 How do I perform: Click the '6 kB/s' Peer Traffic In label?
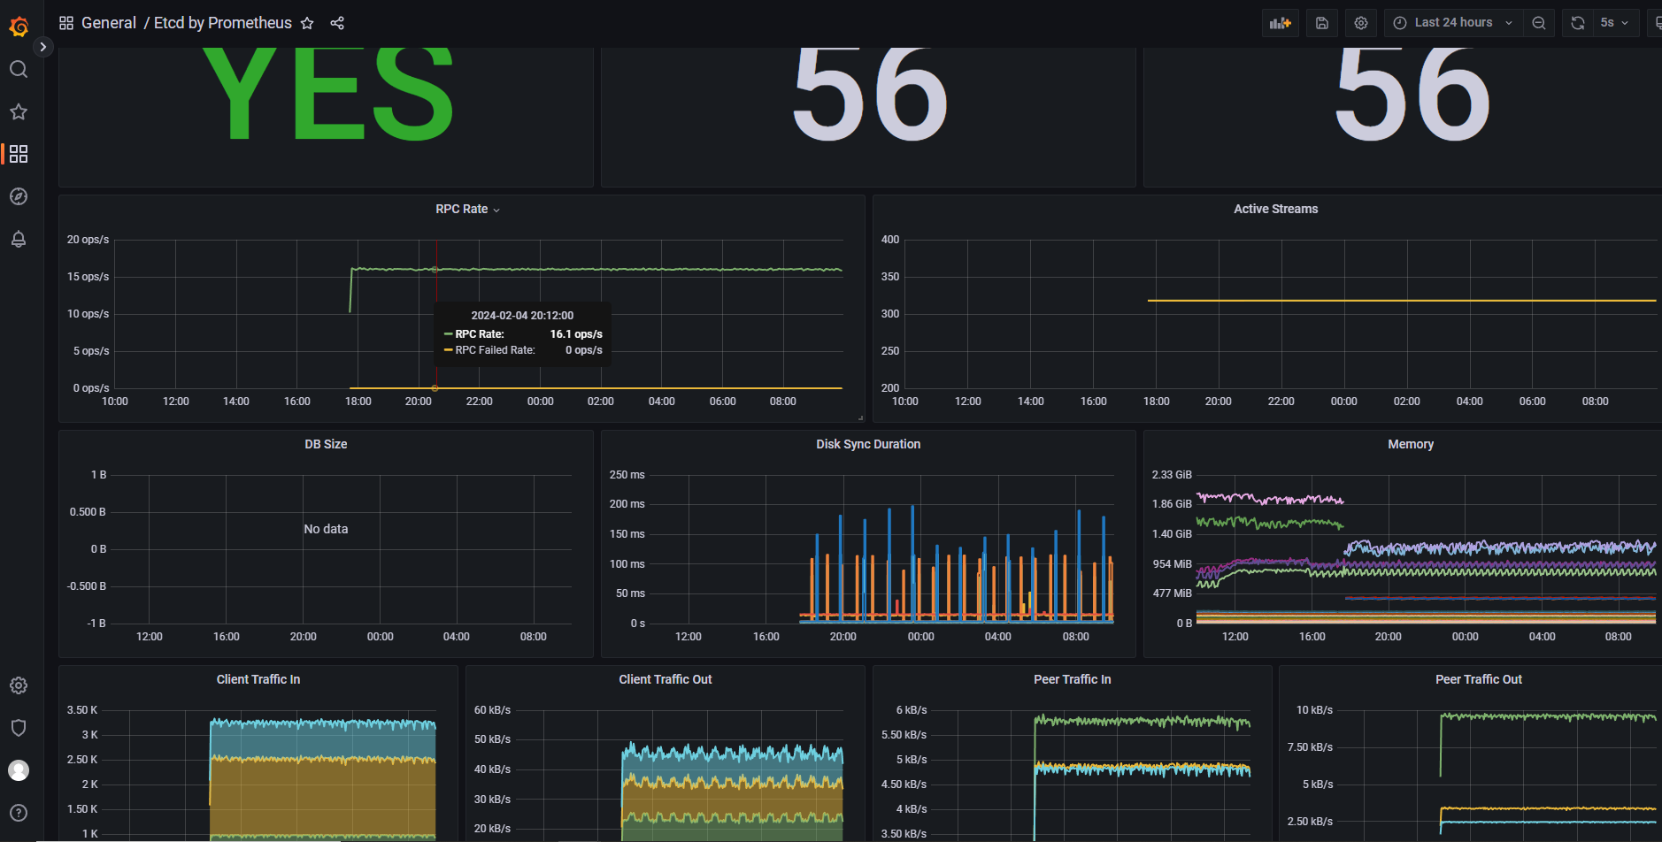pyautogui.click(x=912, y=710)
